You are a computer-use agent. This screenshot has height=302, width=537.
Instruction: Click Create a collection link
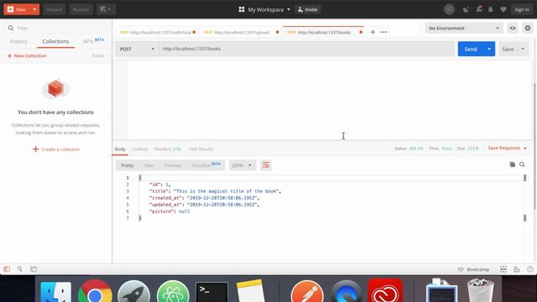(x=56, y=149)
